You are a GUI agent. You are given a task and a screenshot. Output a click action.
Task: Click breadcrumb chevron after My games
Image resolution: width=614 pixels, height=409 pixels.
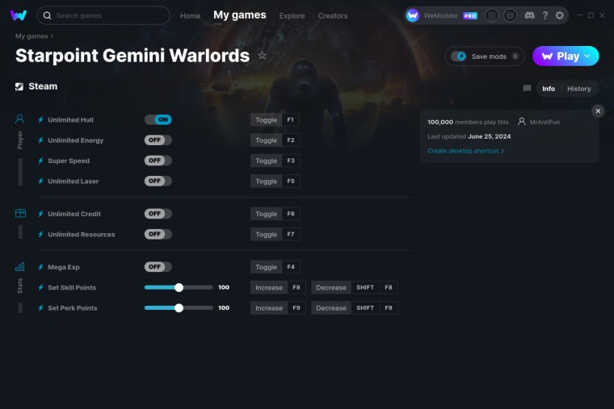click(52, 36)
